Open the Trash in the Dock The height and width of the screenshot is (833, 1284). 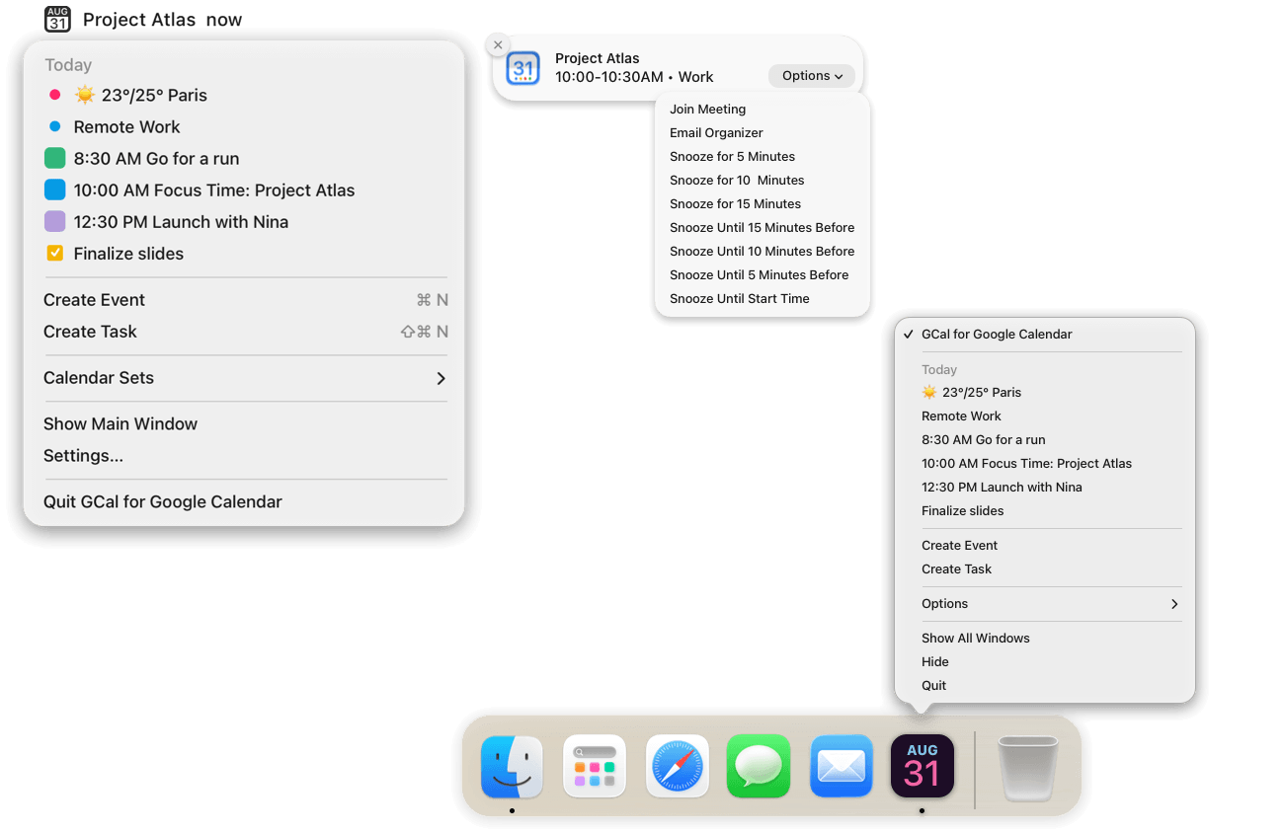coord(1027,769)
